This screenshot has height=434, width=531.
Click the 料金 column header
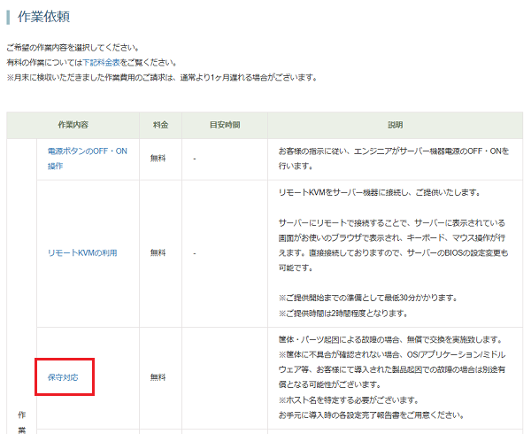pos(160,125)
